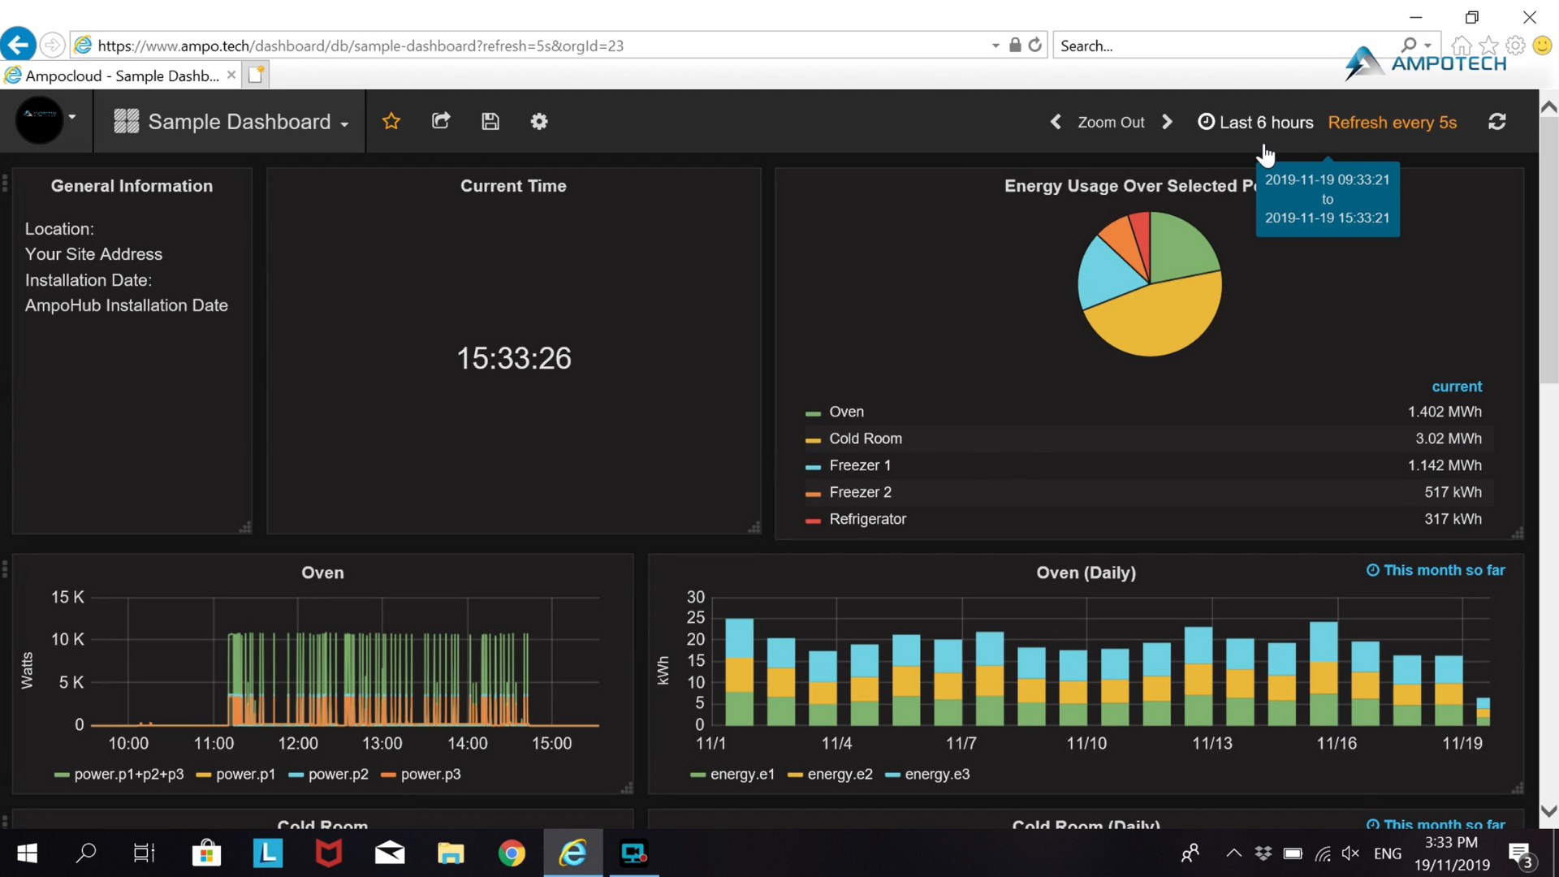Open the Windows Start menu
Viewport: 1559px width, 877px height.
coord(27,853)
